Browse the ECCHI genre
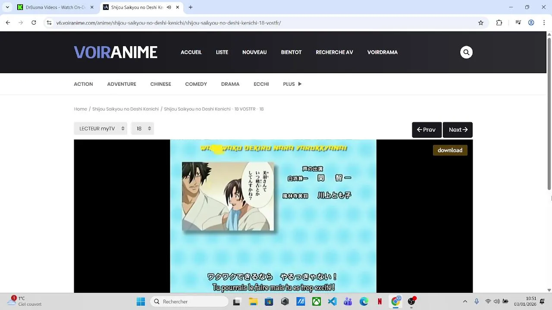This screenshot has width=552, height=310. pyautogui.click(x=261, y=84)
